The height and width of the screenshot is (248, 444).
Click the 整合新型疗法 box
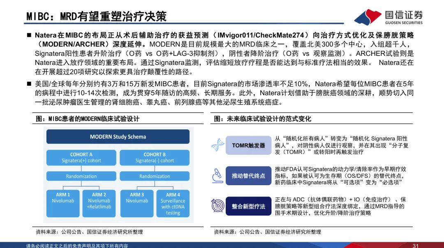(x=248, y=206)
